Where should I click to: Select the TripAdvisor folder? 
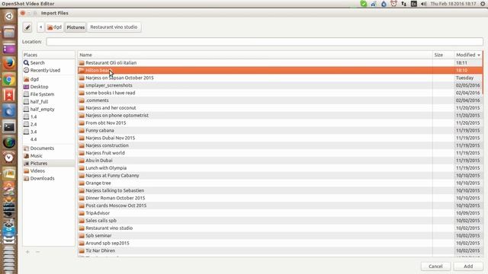(x=280, y=213)
